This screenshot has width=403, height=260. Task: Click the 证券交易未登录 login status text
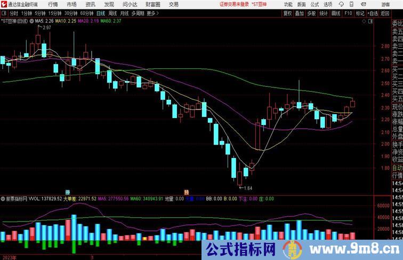click(234, 4)
